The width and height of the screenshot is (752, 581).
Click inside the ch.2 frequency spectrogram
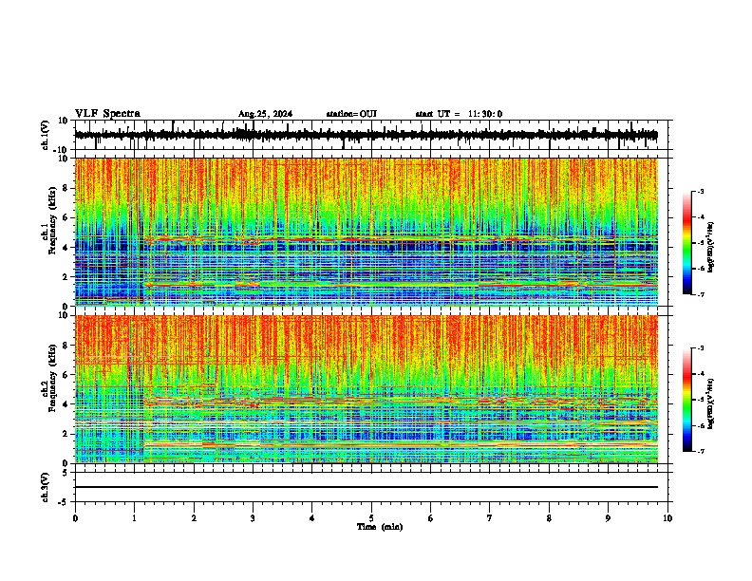coord(367,389)
